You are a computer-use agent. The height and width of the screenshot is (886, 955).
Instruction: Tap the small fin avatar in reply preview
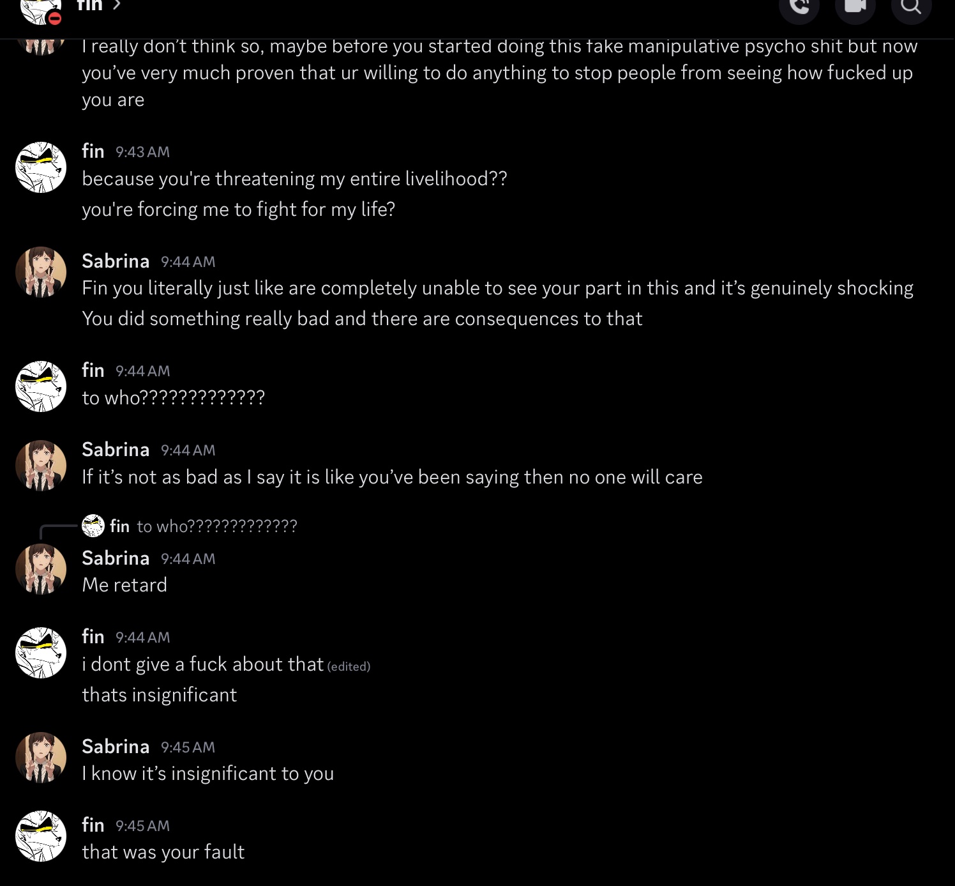pyautogui.click(x=93, y=526)
